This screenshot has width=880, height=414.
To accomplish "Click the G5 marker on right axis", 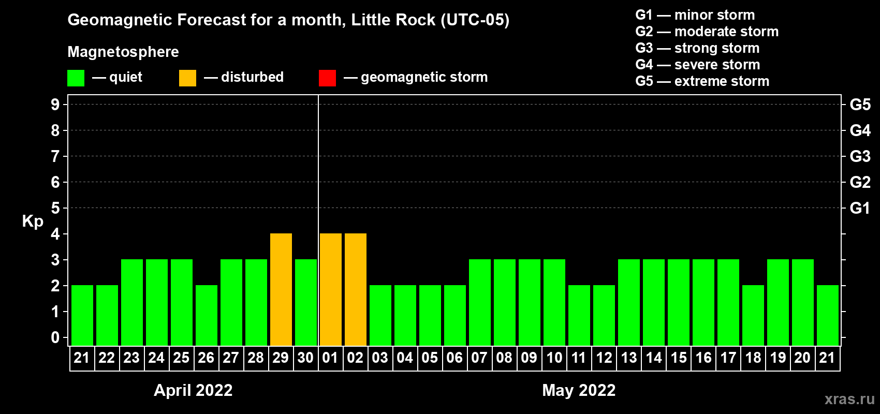I will click(x=860, y=105).
